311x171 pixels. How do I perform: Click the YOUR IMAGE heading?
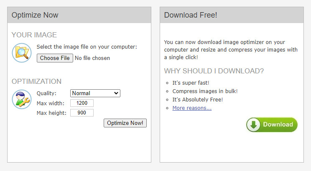click(x=34, y=35)
